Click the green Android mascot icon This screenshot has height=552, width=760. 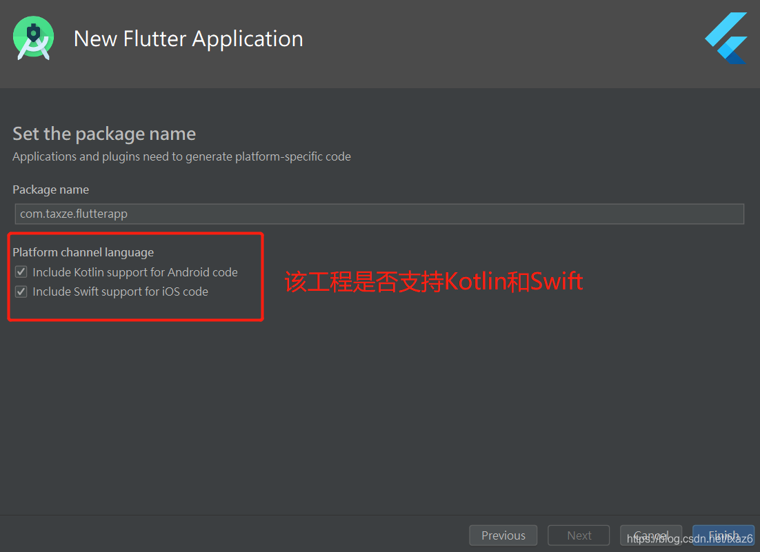pyautogui.click(x=32, y=38)
